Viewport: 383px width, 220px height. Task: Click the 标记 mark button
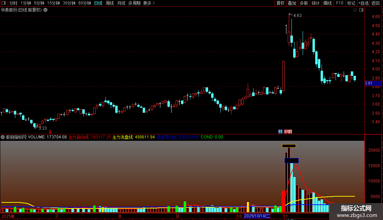click(x=351, y=3)
